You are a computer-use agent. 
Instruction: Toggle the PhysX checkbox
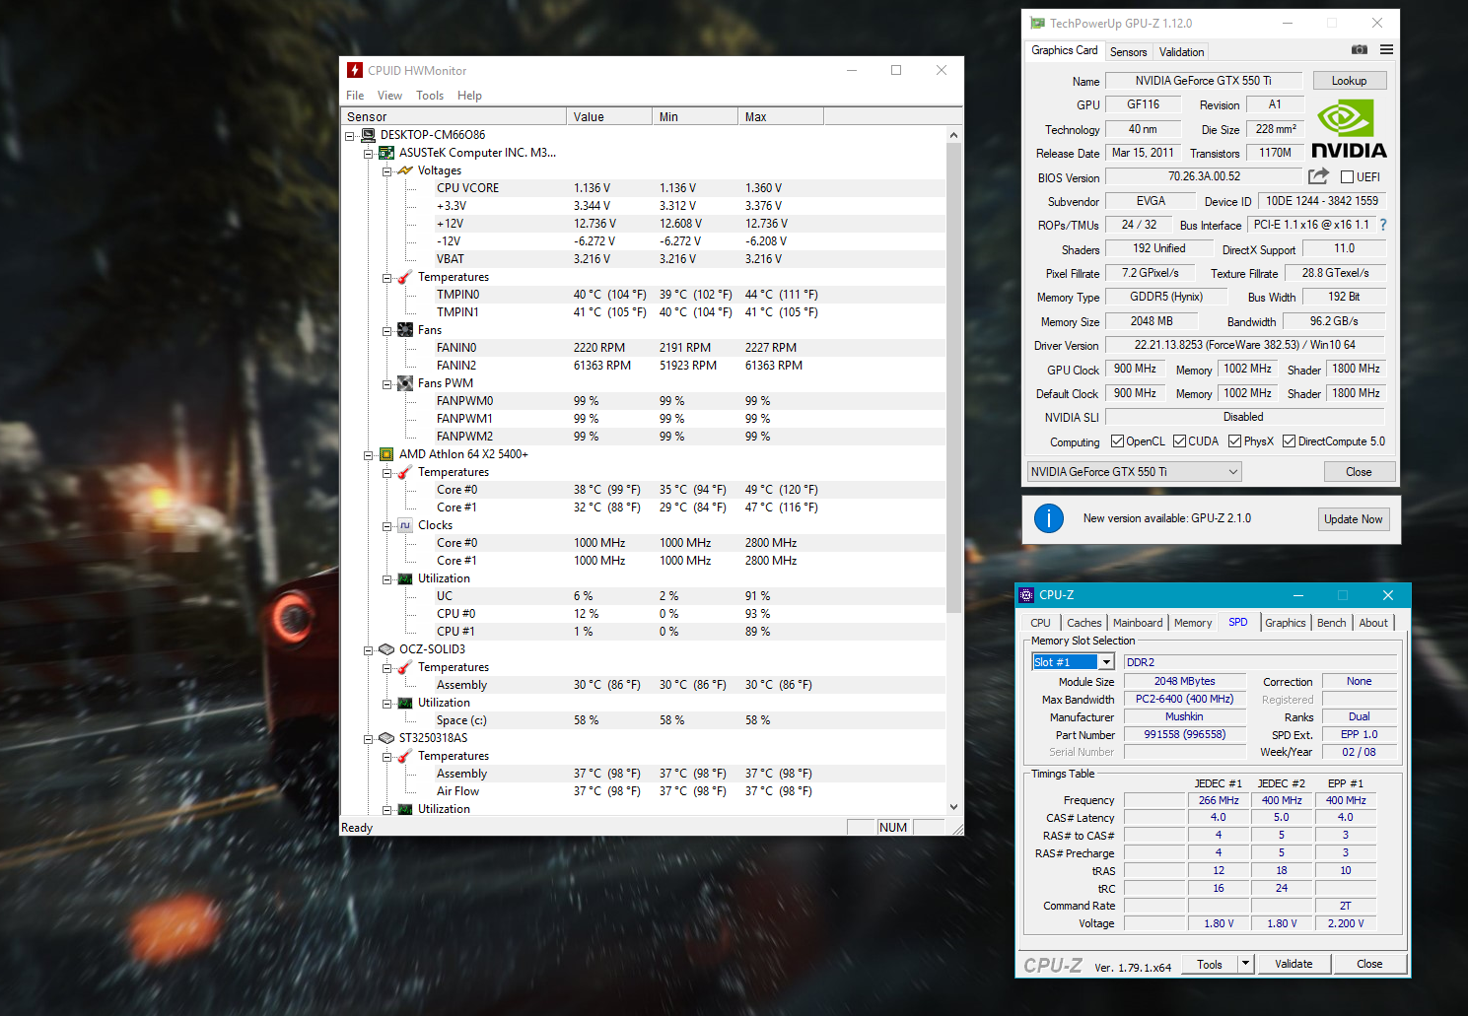click(x=1234, y=441)
